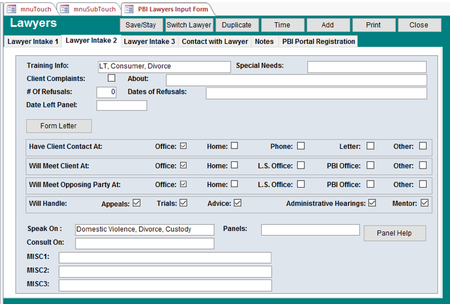Switch to the mnuSubTouch tab
450x304 pixels.
90,9
